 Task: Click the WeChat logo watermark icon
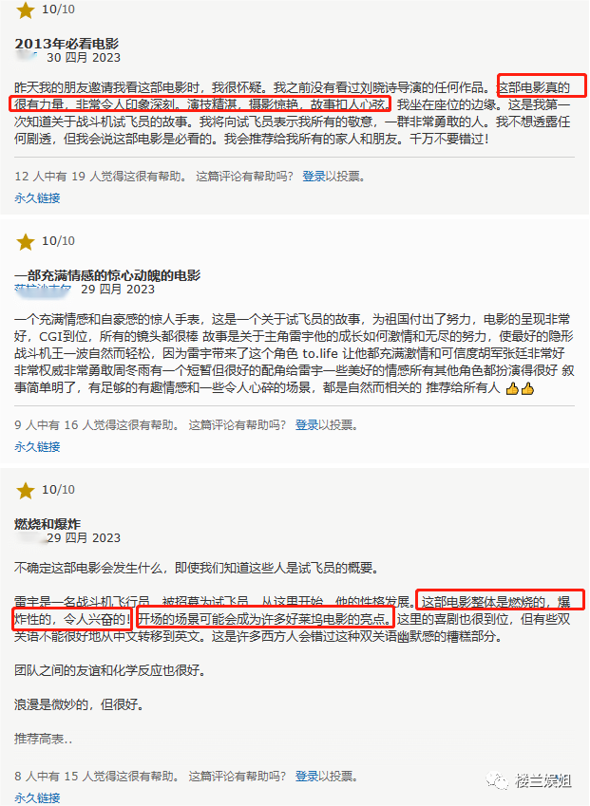[x=498, y=780]
